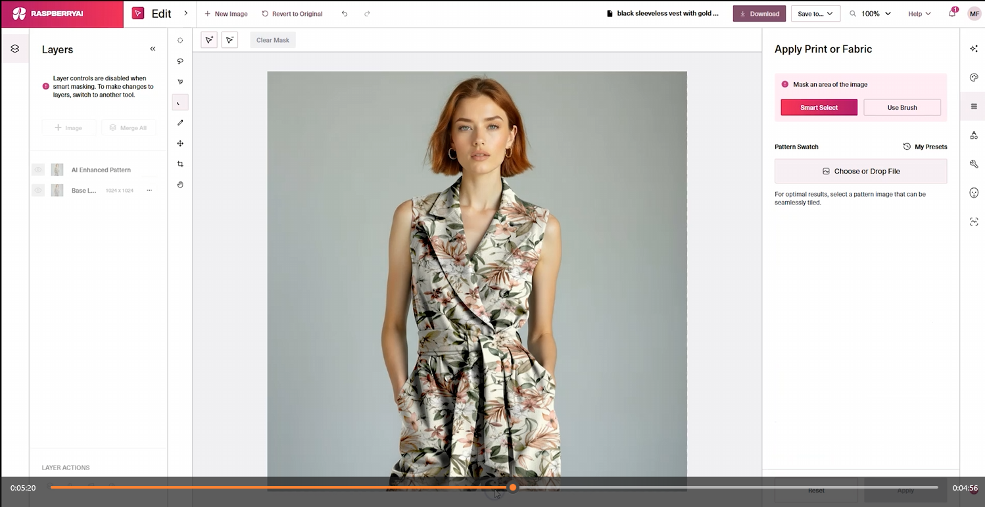
Task: Click New Image in top bar
Action: (226, 14)
